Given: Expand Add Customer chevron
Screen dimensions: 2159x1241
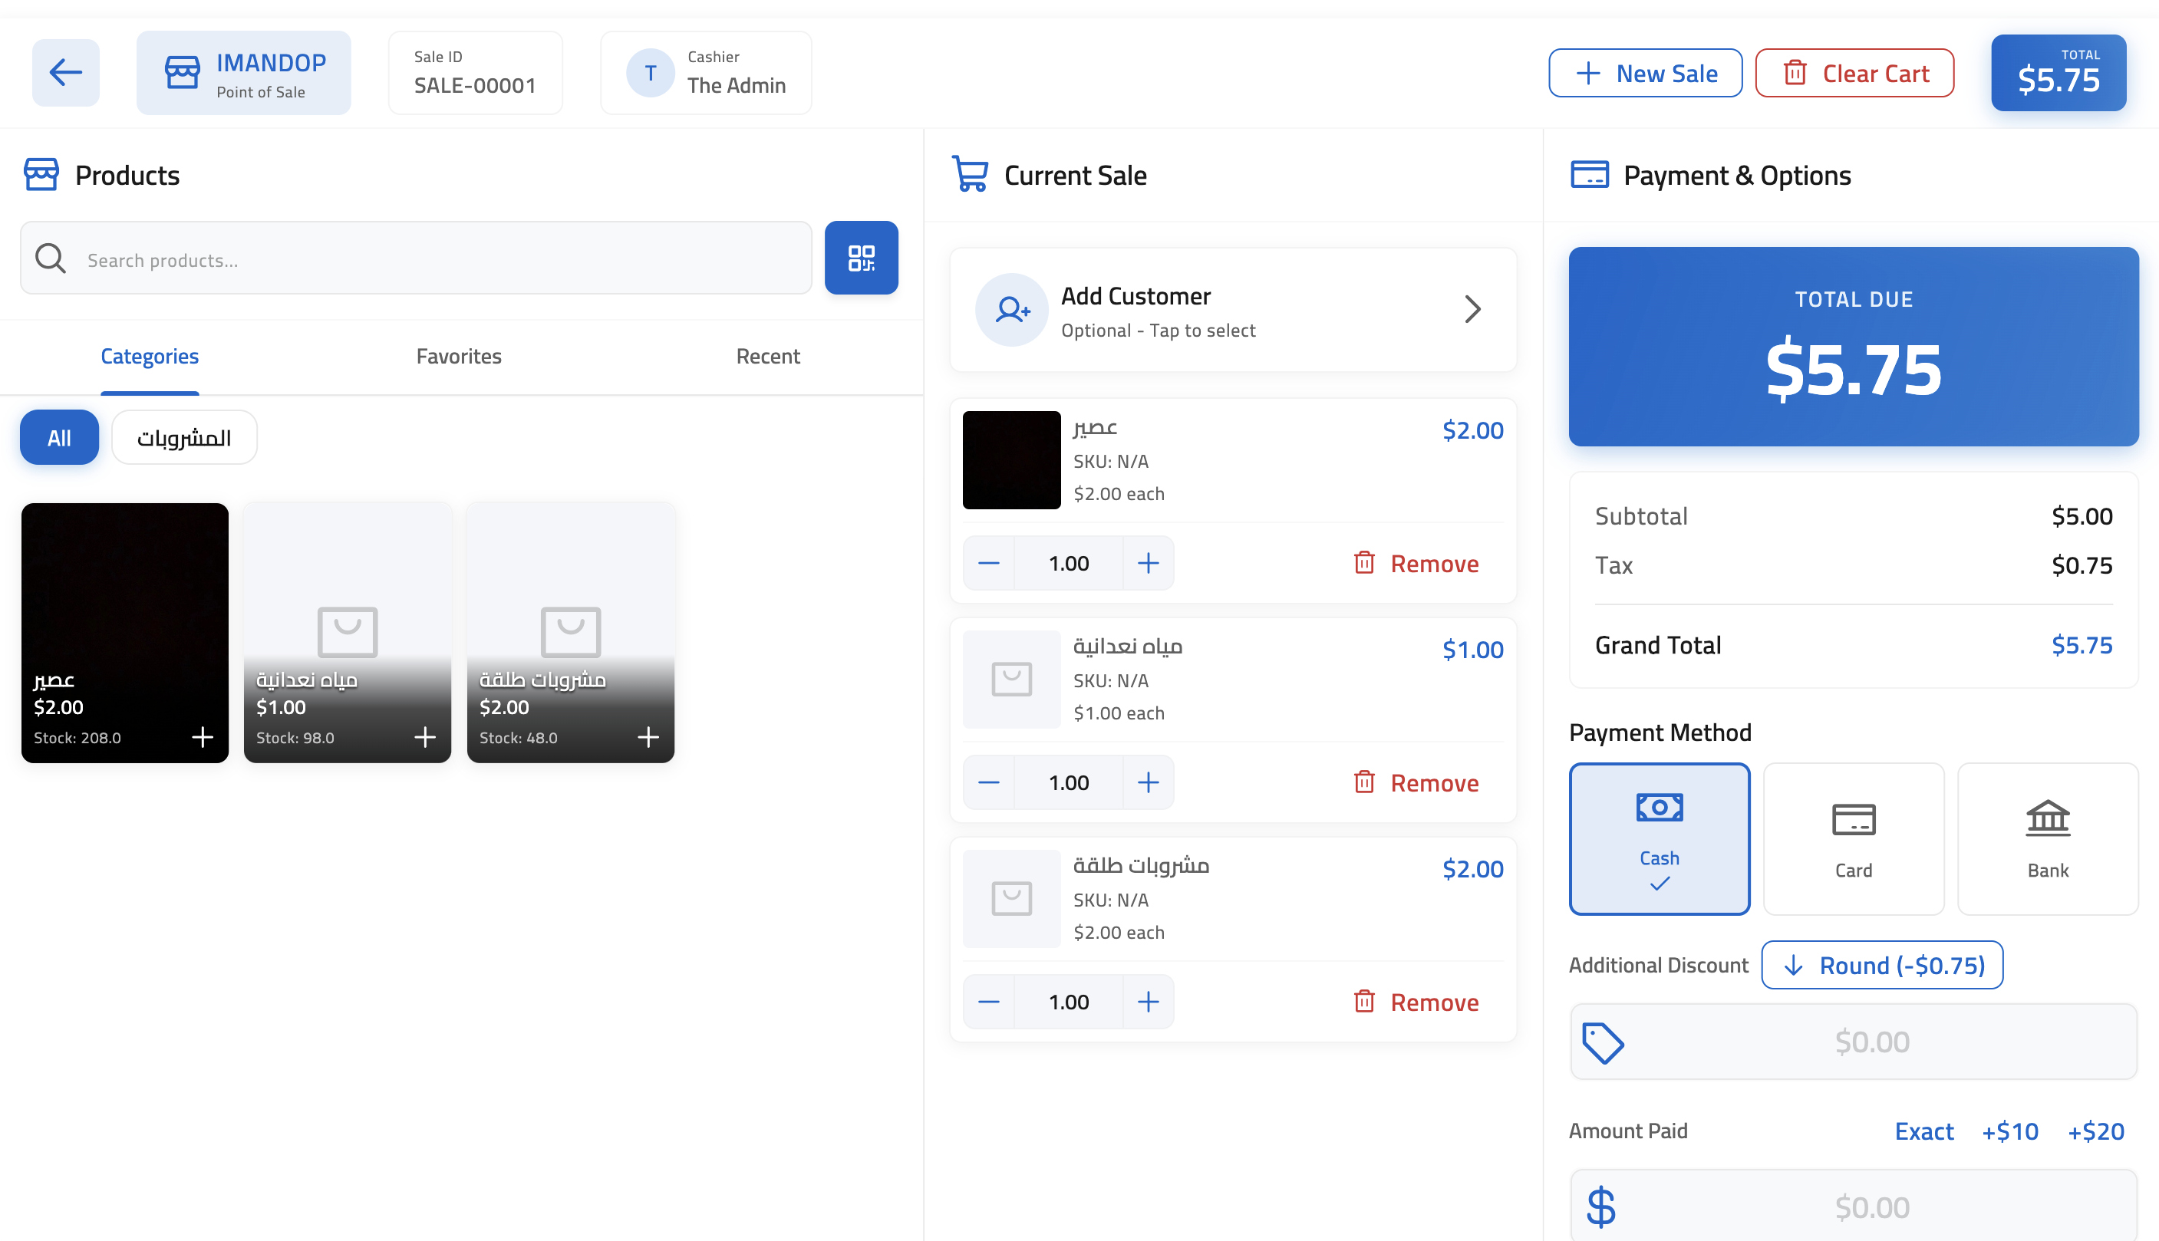Looking at the screenshot, I should click(x=1472, y=309).
